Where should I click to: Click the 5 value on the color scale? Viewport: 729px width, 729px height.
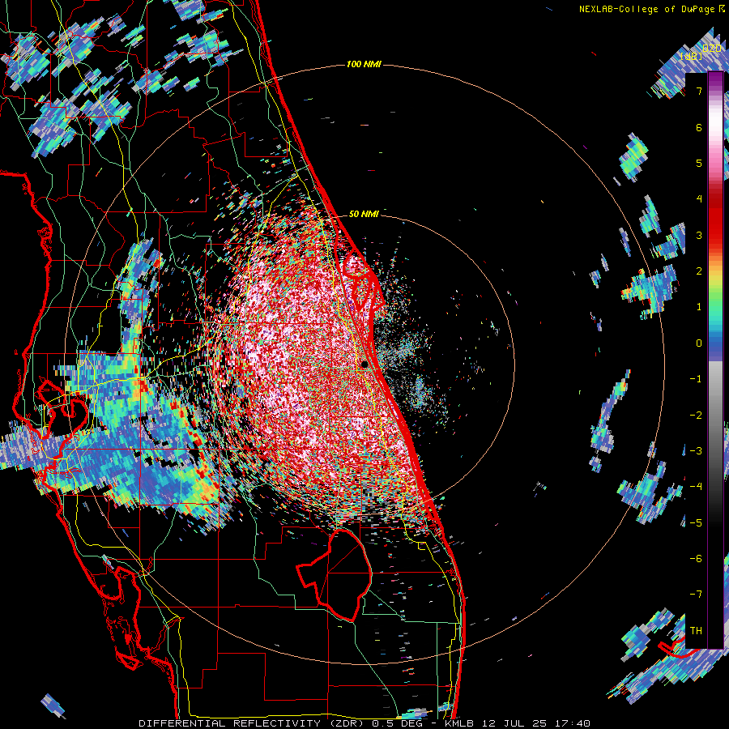coord(699,163)
